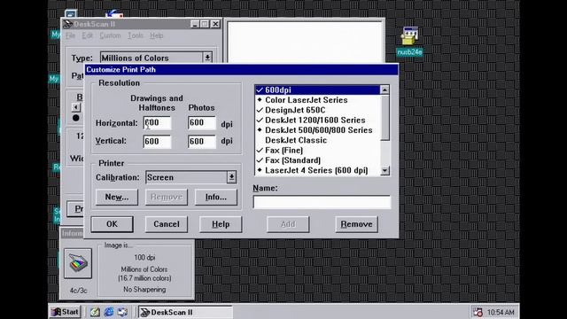Viewport: 567px width, 319px height.
Task: Click the Horizontal Drawings and Halftones resolution field
Action: tap(157, 123)
